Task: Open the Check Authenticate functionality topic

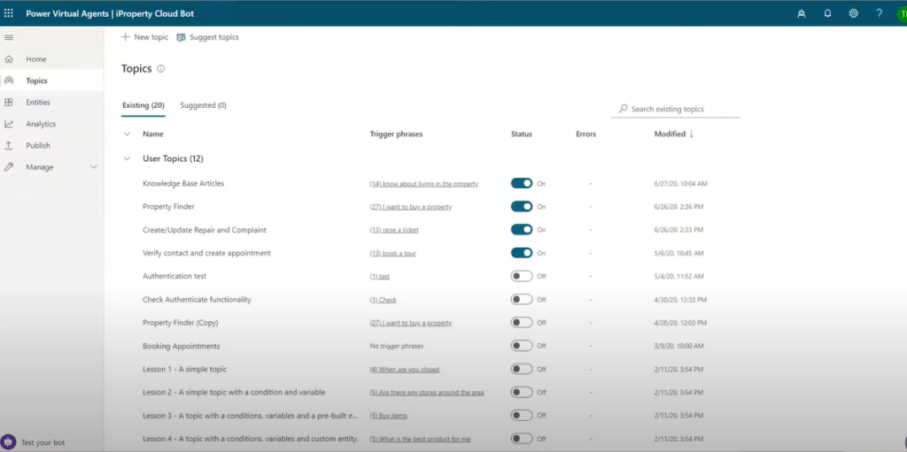Action: click(x=197, y=299)
